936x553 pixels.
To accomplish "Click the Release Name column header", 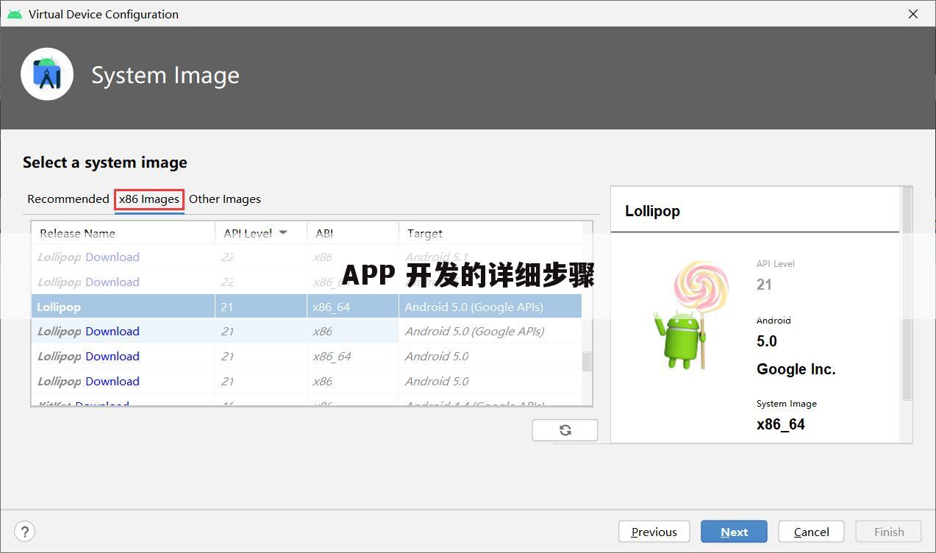I will pos(123,233).
